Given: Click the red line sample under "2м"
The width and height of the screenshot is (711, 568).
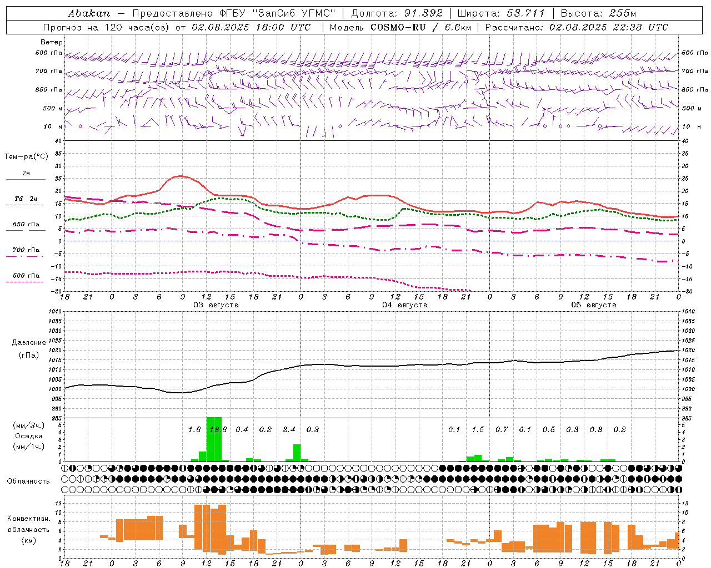Looking at the screenshot, I should (26, 180).
